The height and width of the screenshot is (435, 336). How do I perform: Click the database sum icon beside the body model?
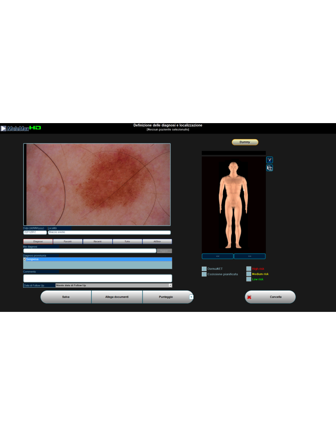click(269, 168)
